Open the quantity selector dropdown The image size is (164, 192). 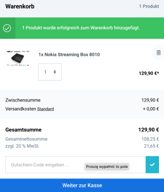pyautogui.click(x=50, y=72)
